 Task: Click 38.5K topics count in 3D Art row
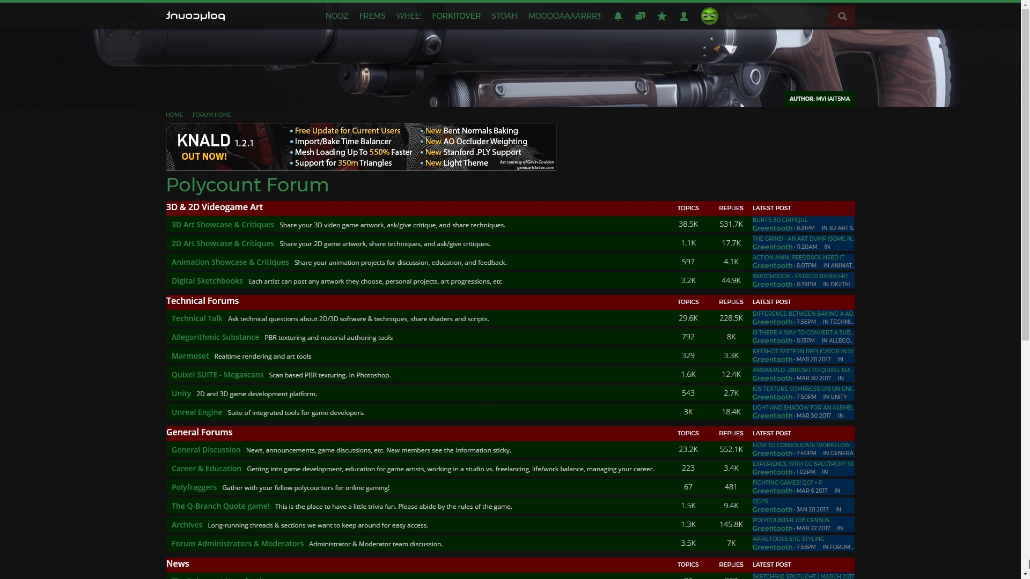688,225
